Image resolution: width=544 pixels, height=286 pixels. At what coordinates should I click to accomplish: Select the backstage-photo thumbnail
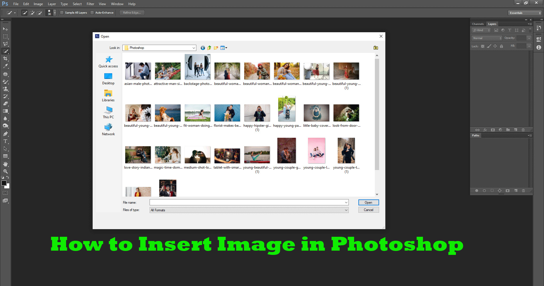coord(197,67)
